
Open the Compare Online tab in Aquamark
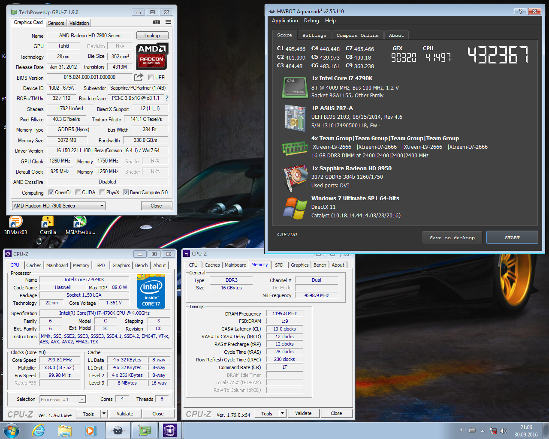tap(357, 35)
